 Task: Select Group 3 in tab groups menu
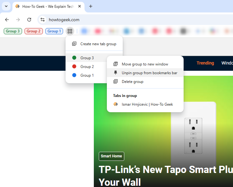[86, 58]
